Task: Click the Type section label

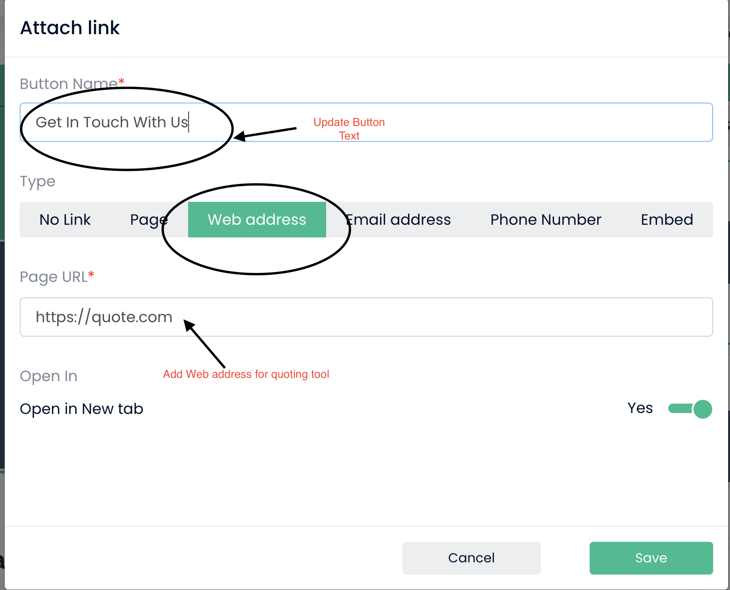Action: tap(37, 182)
